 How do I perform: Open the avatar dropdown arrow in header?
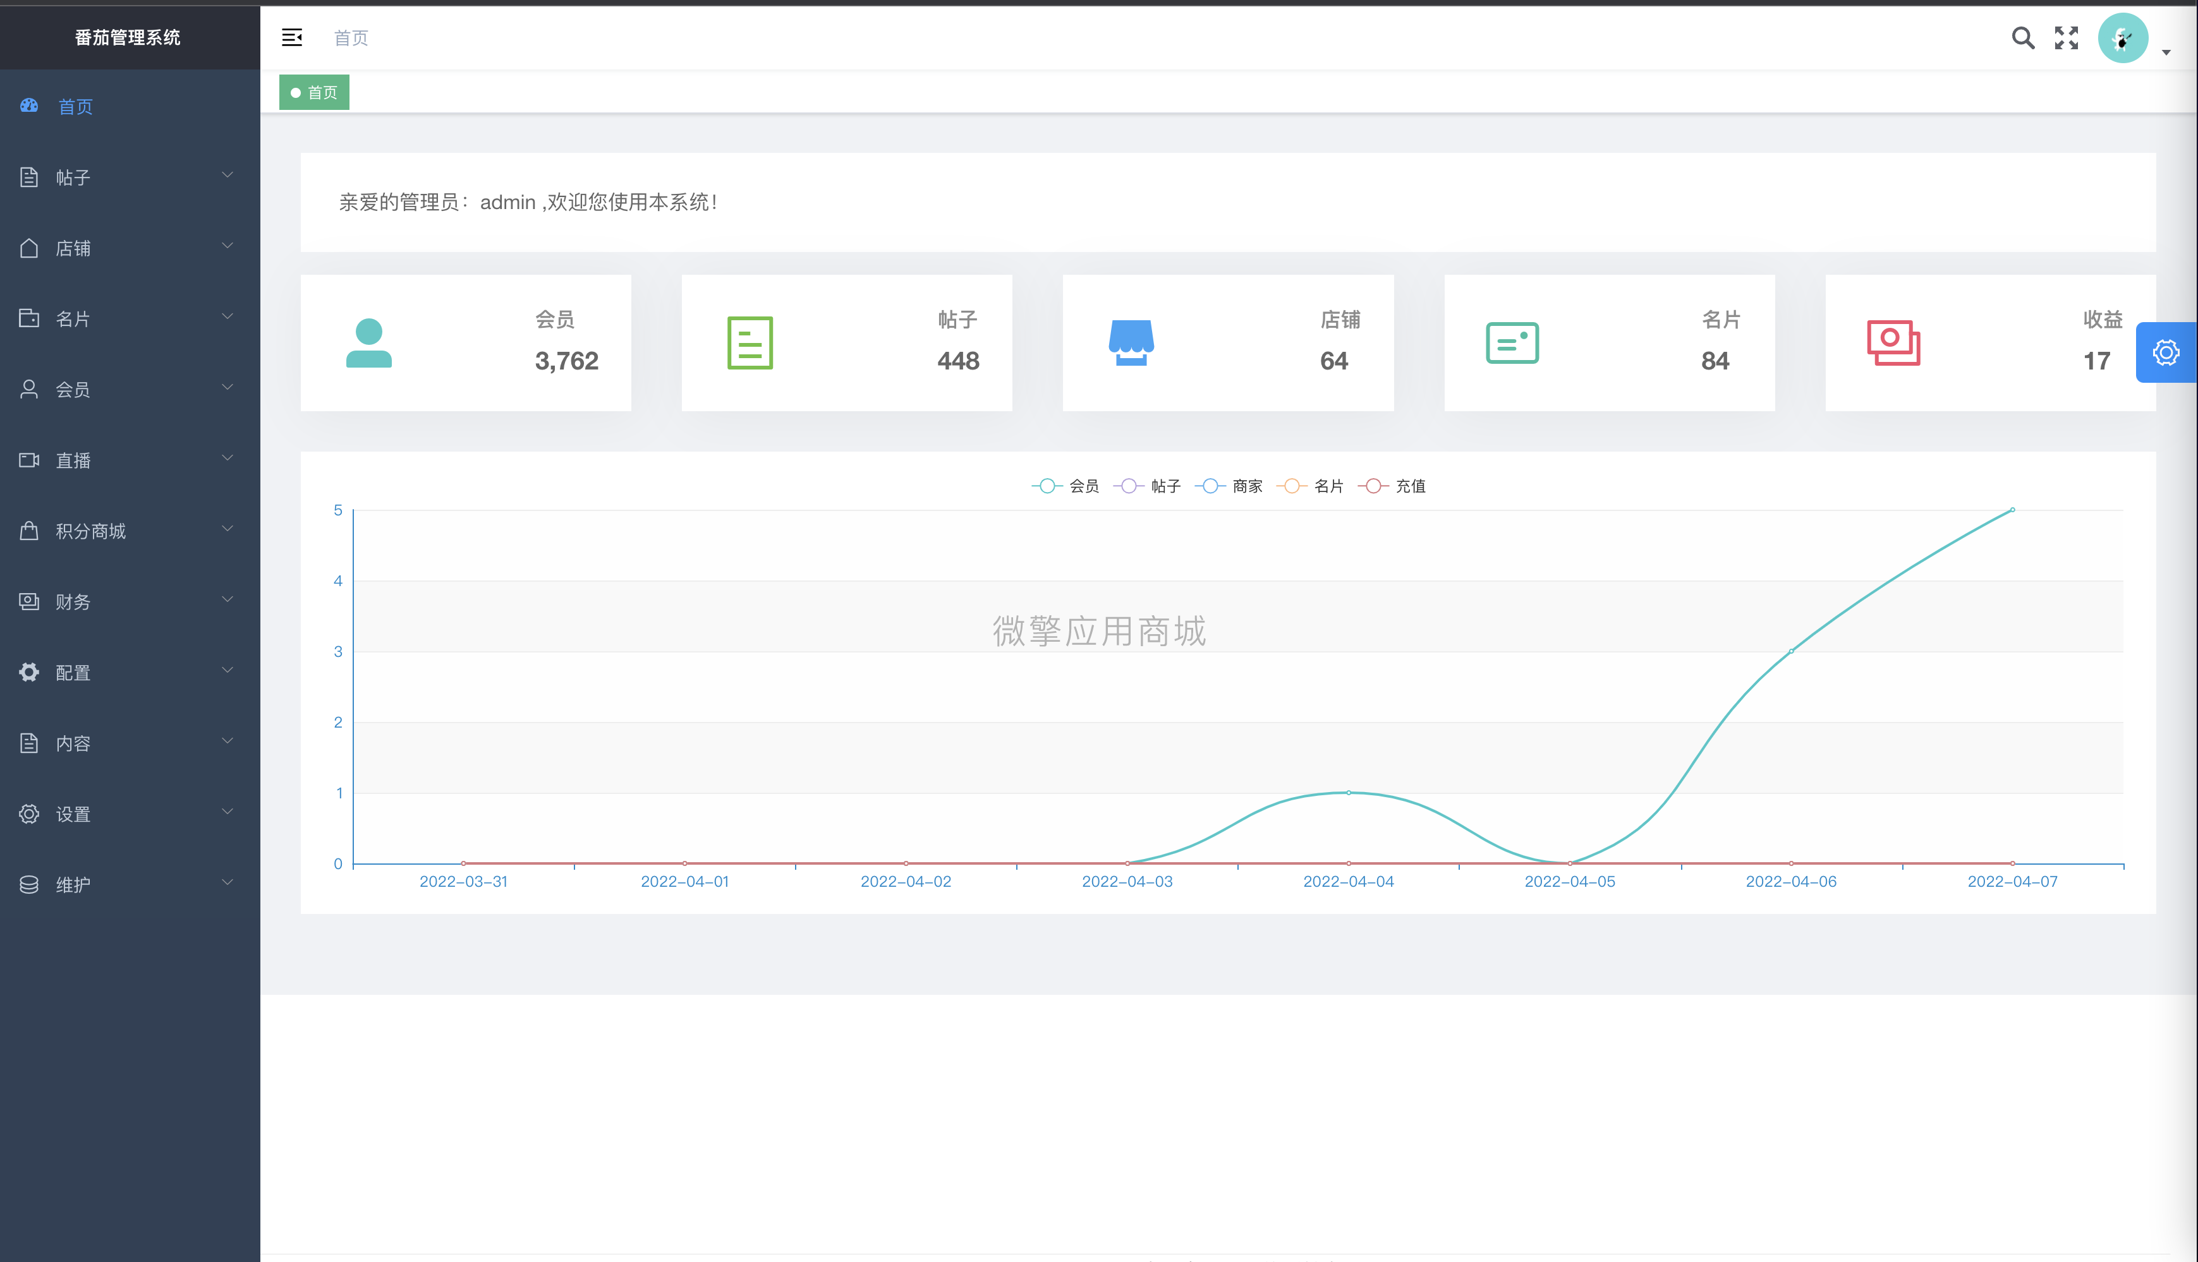pos(2166,53)
